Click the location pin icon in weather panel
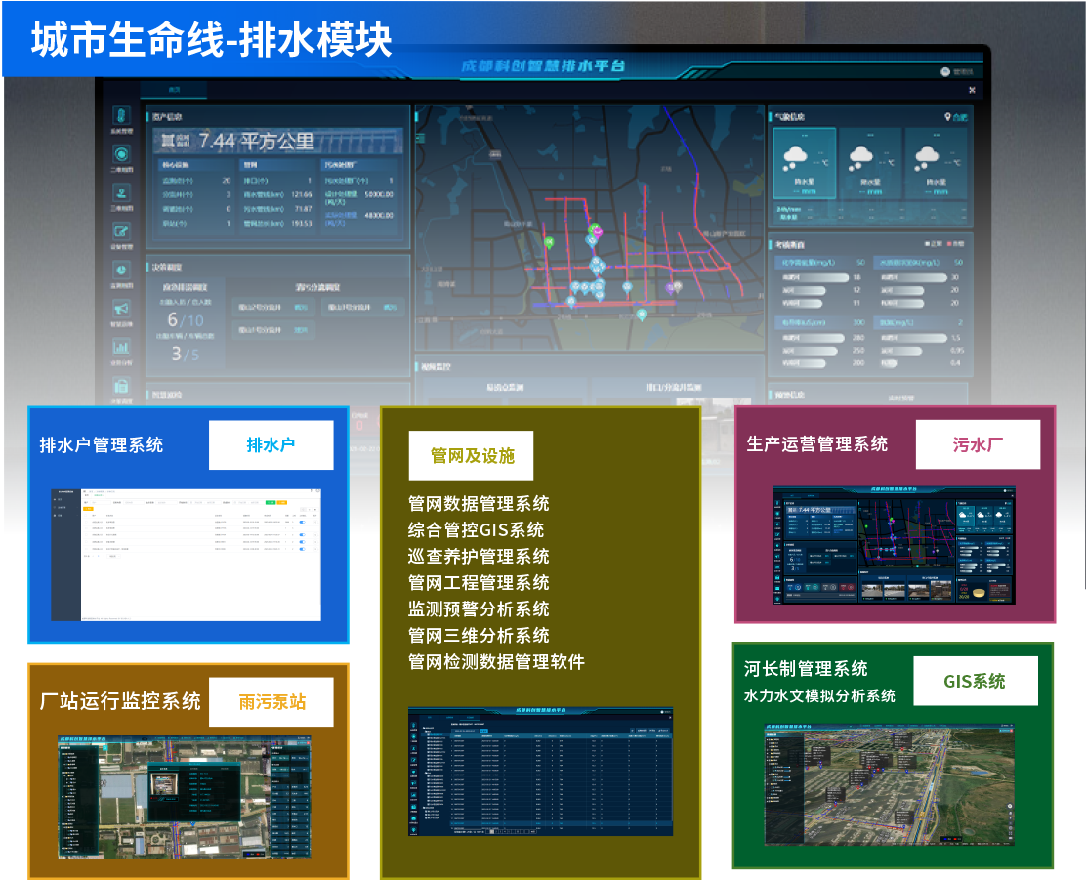Image resolution: width=1086 pixels, height=880 pixels. coord(947,117)
